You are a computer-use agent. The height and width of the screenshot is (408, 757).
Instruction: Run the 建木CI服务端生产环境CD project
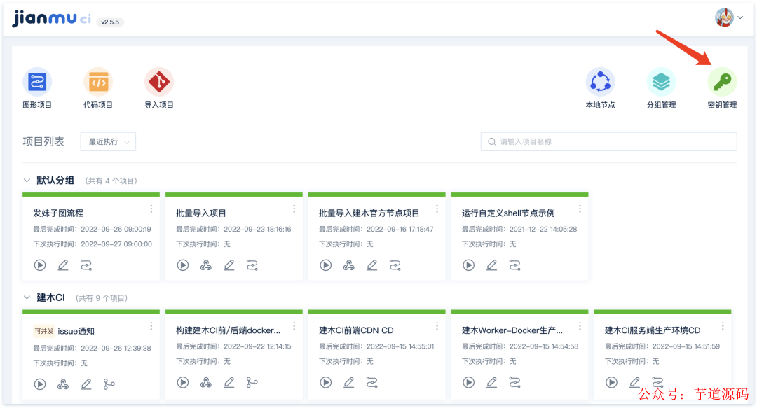[x=612, y=382]
